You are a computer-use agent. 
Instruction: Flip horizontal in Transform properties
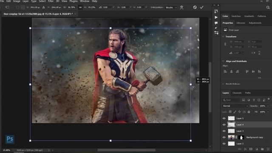[x=253, y=53]
